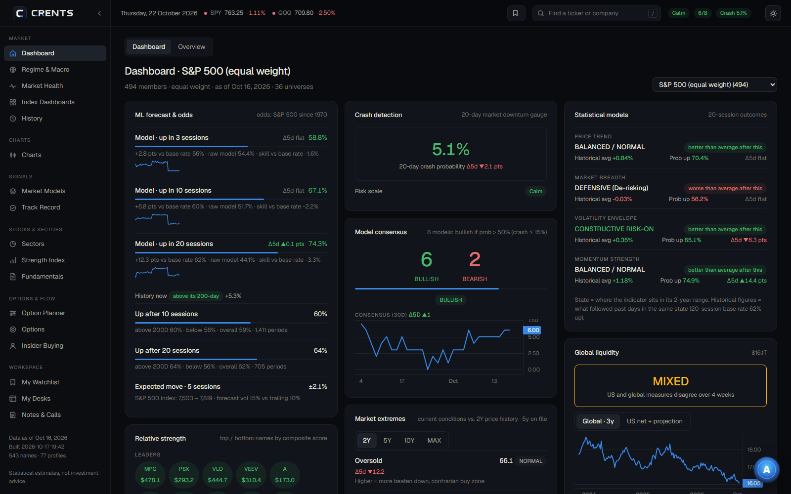
Task: Click the Options target icon
Action: pyautogui.click(x=13, y=329)
